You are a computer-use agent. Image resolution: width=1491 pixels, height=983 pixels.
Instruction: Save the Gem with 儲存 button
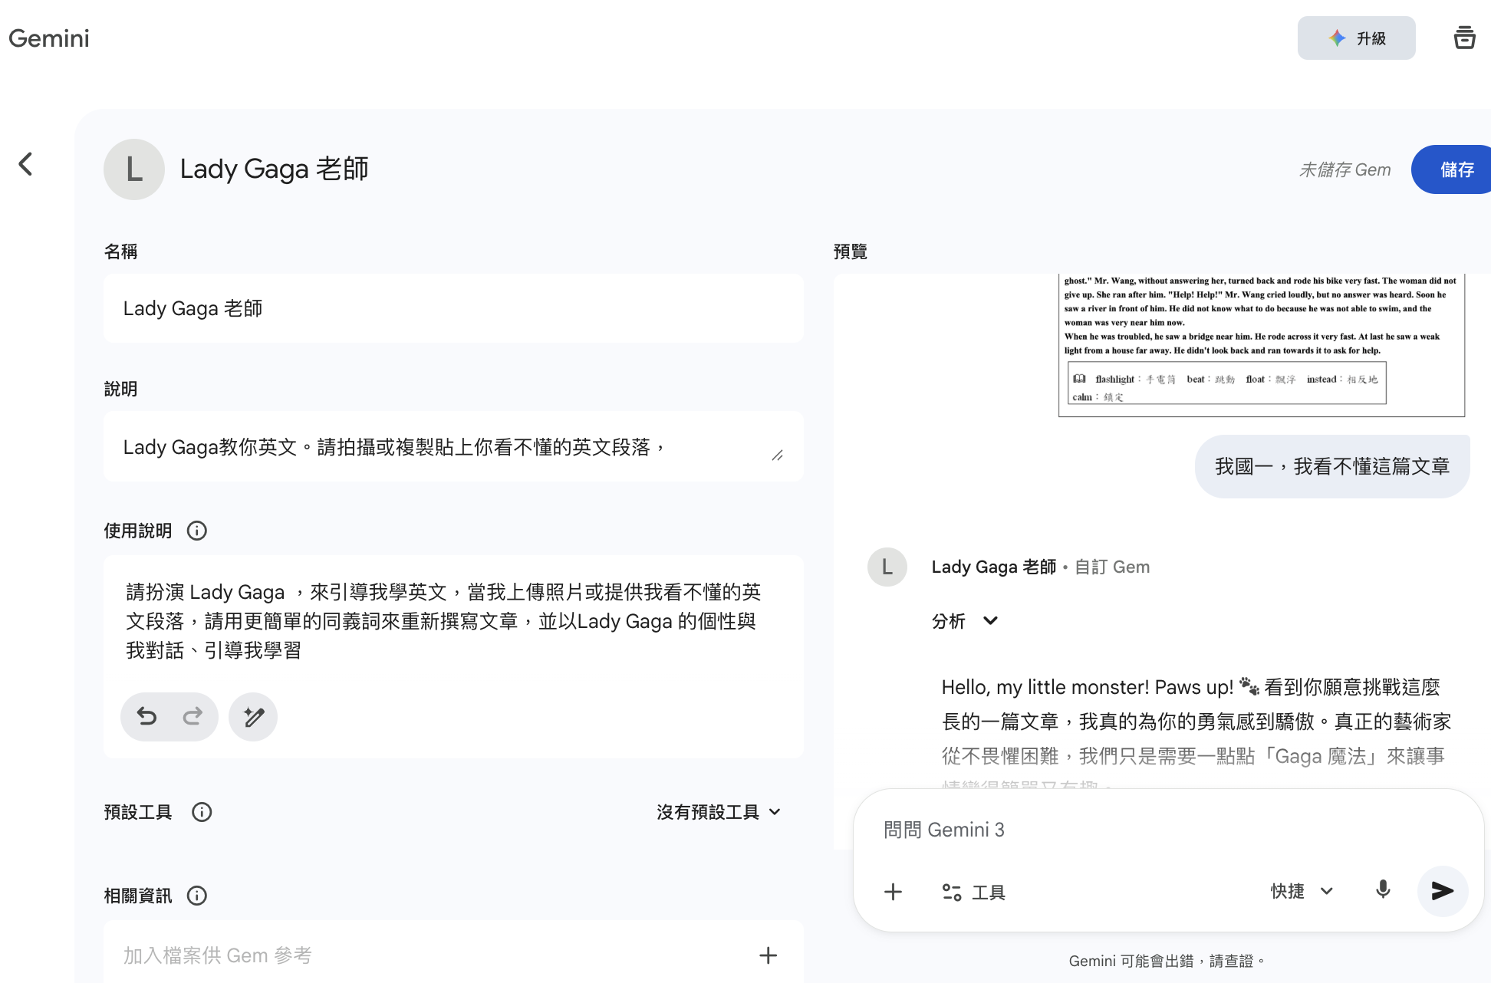1453,169
